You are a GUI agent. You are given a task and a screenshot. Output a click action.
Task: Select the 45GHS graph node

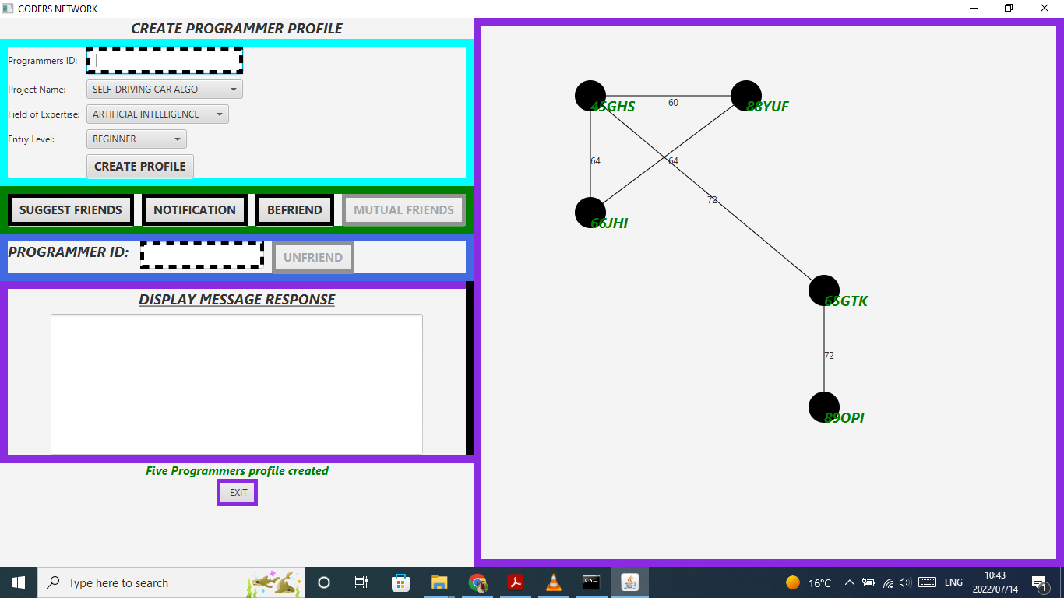(x=590, y=96)
